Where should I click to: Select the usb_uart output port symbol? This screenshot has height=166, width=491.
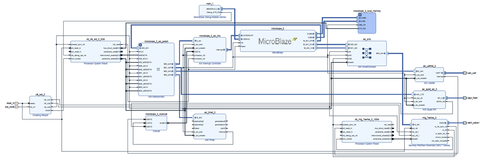click(x=465, y=73)
